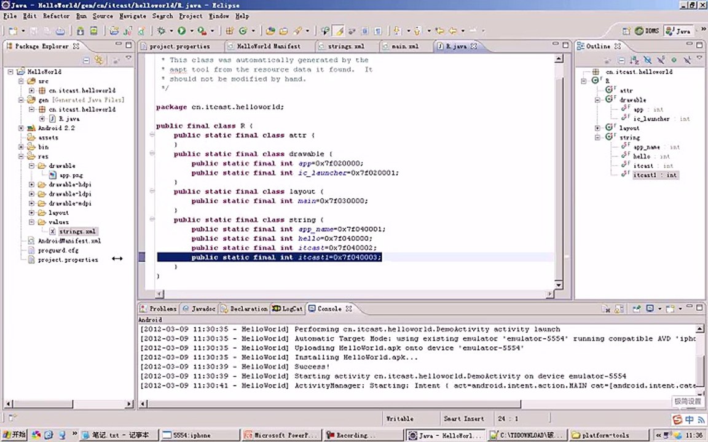Click the Pin Console icon
The width and height of the screenshot is (708, 442).
[637, 309]
